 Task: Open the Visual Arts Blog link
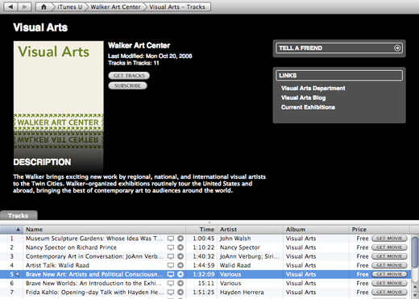tap(303, 98)
